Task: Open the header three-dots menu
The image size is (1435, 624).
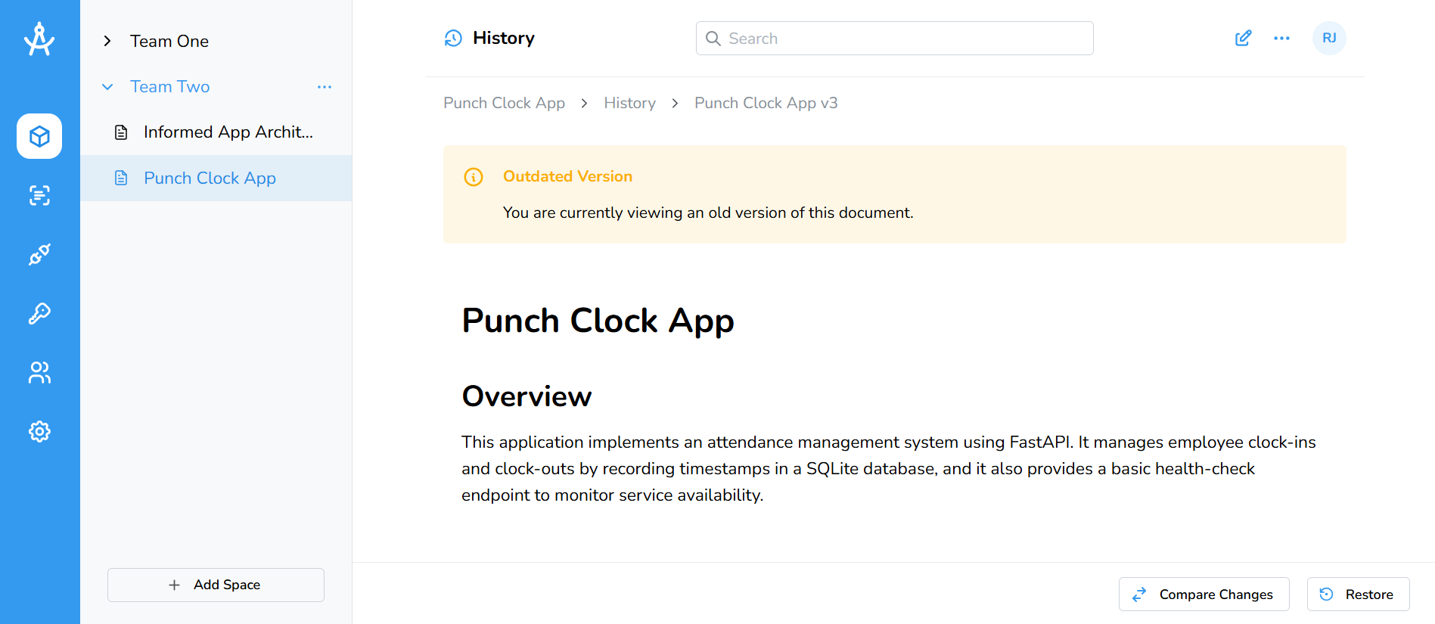Action: (x=1281, y=39)
